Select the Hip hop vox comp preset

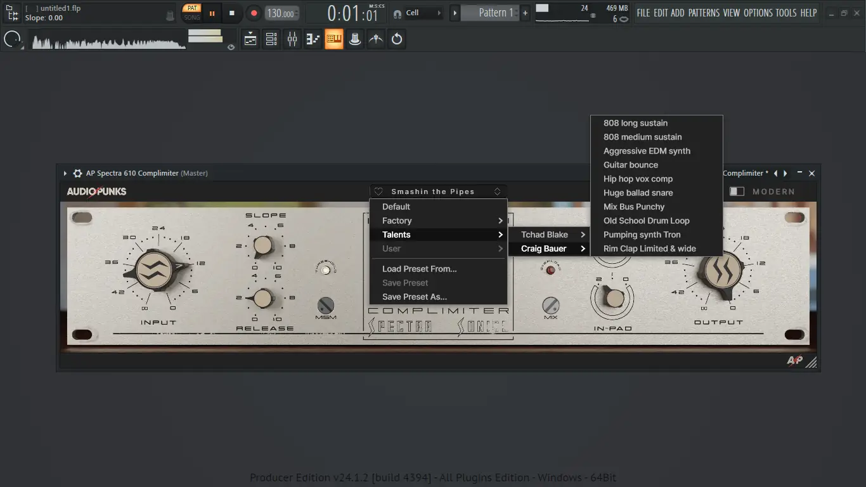click(638, 179)
